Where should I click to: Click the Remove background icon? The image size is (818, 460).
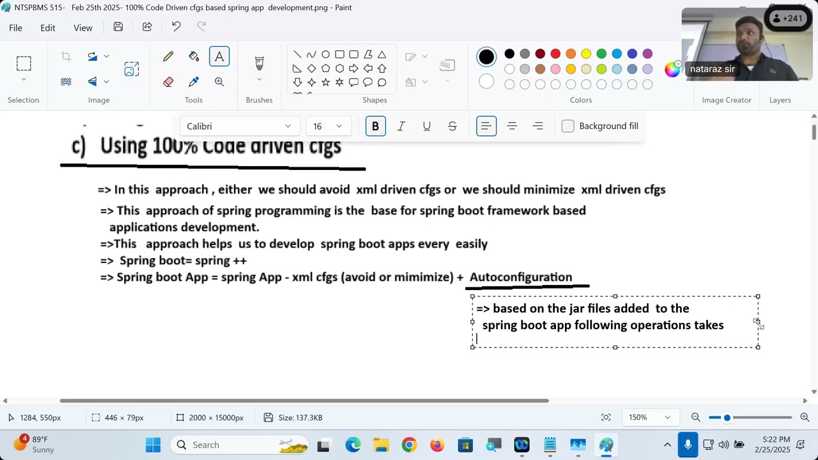pyautogui.click(x=66, y=82)
